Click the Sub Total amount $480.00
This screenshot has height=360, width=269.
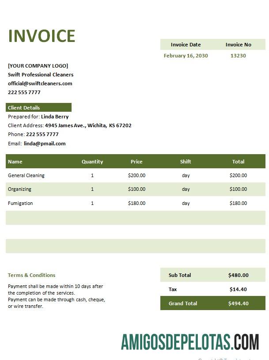[238, 275]
